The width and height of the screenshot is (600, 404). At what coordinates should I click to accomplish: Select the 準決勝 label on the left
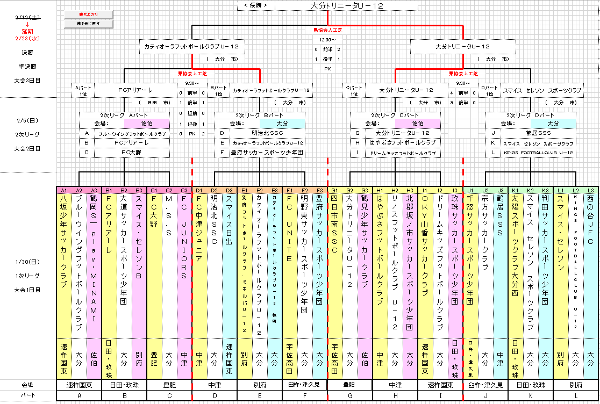(x=27, y=66)
